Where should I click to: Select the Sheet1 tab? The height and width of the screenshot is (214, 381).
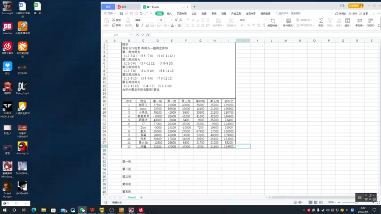point(132,197)
